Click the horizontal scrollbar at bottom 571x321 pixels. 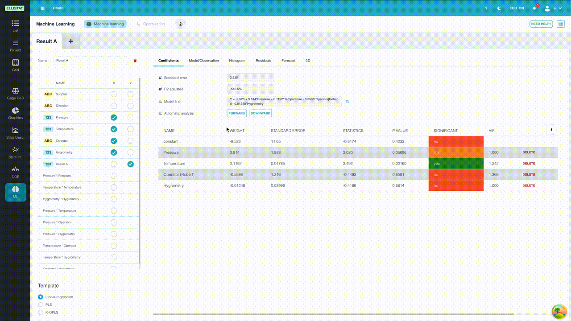(334, 314)
